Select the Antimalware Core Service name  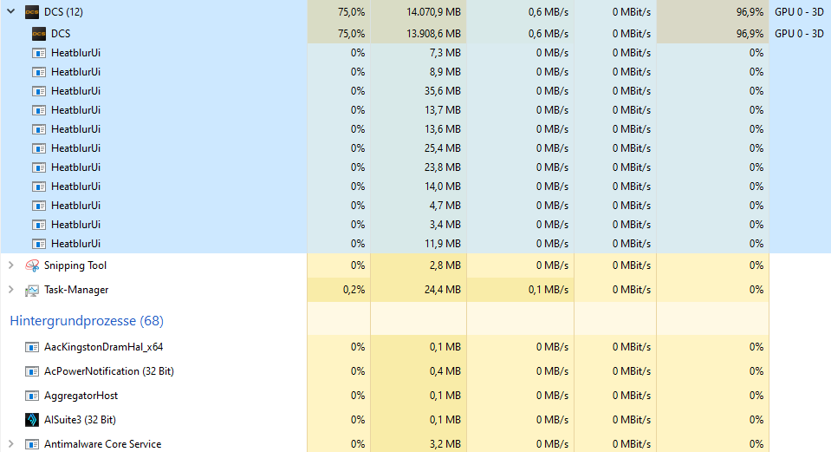coord(103,444)
